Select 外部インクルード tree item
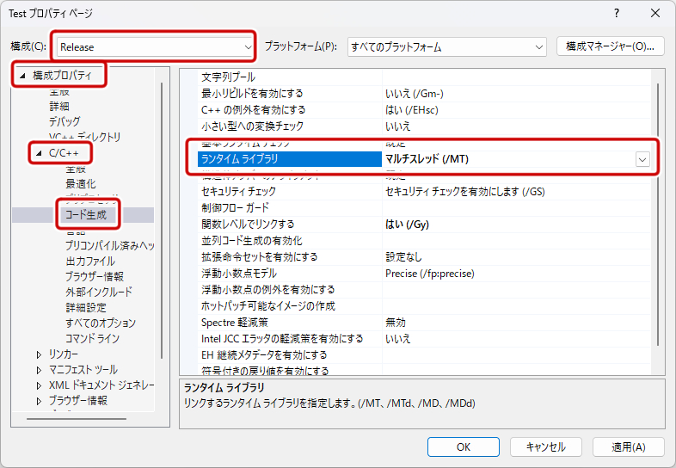The width and height of the screenshot is (676, 468). pyautogui.click(x=99, y=292)
